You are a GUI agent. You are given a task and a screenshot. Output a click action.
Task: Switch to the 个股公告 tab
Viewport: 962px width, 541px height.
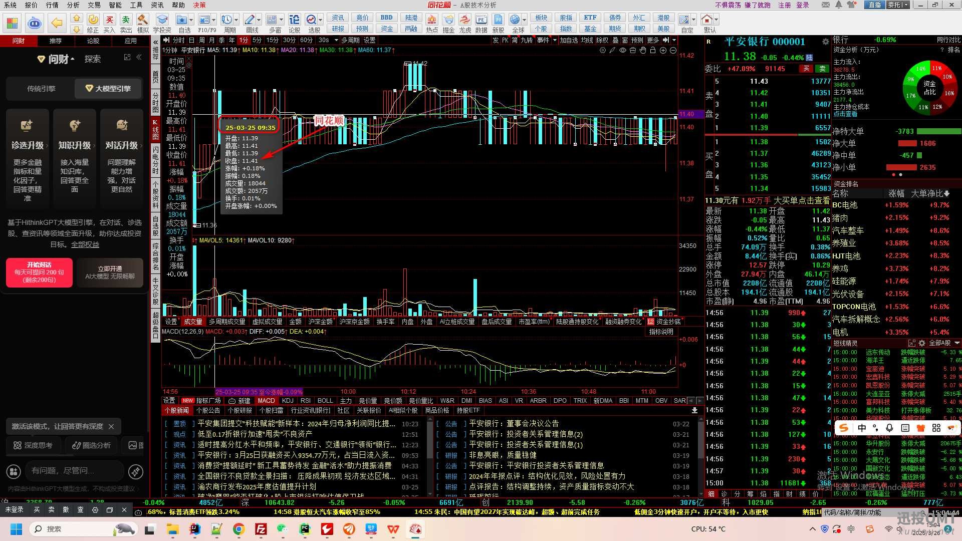pyautogui.click(x=208, y=411)
